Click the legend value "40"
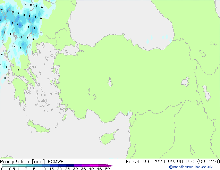 pyautogui.click(x=91, y=169)
